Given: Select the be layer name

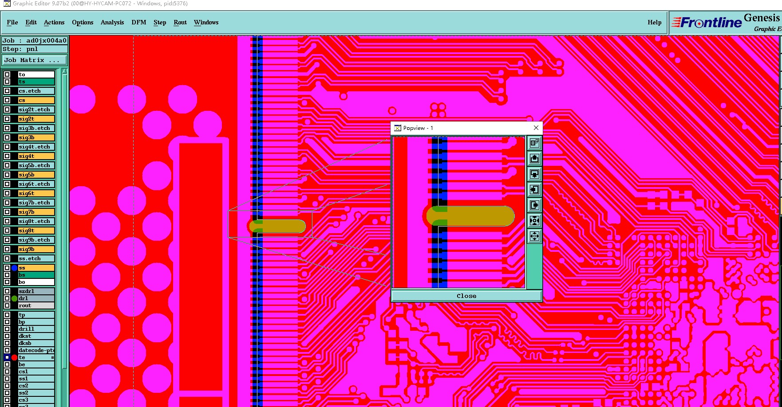Looking at the screenshot, I should pos(36,364).
